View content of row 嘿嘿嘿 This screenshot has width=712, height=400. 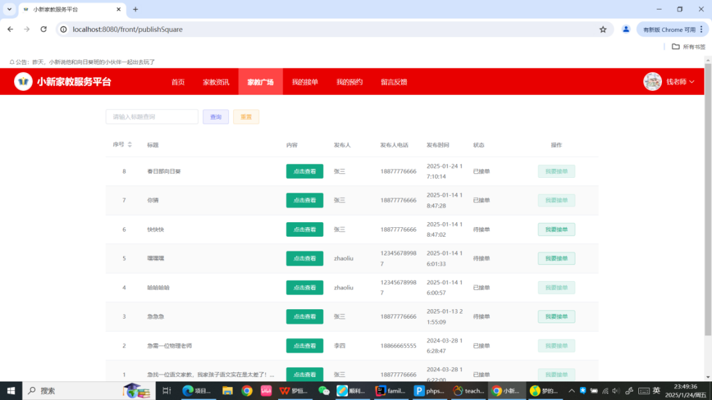[304, 259]
